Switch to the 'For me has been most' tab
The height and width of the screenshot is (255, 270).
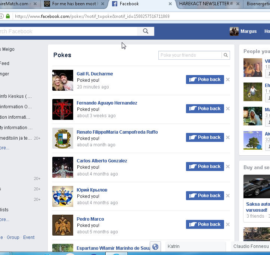pyautogui.click(x=74, y=4)
